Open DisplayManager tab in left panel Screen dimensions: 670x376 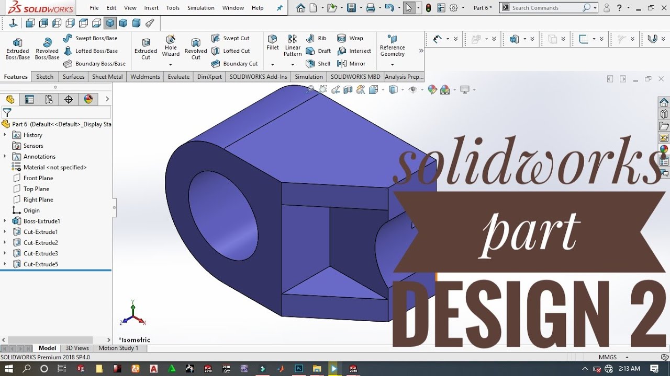pos(88,99)
